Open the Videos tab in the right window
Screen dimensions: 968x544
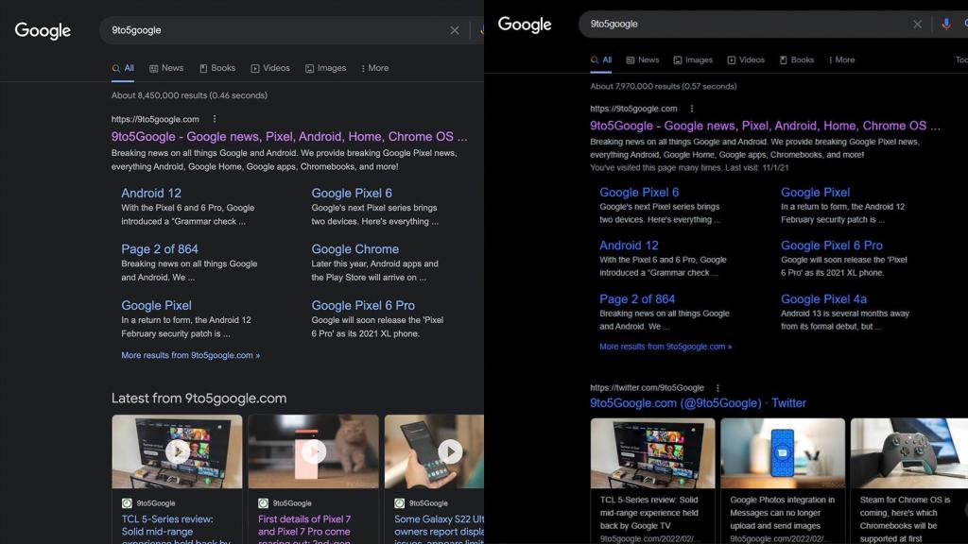coord(746,59)
